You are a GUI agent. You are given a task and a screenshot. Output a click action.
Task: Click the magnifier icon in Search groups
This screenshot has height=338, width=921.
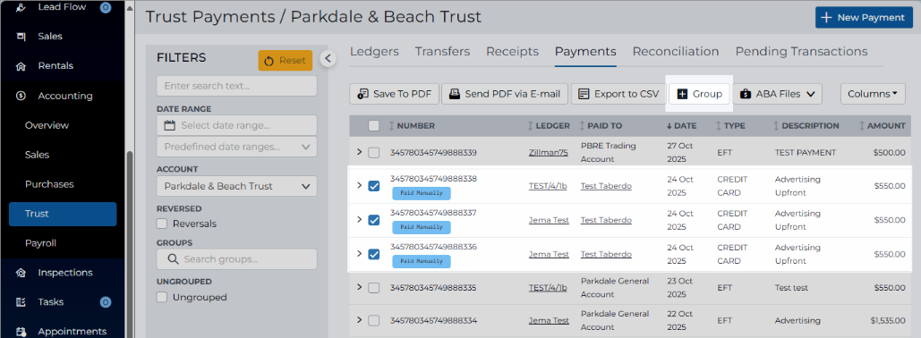click(x=174, y=258)
